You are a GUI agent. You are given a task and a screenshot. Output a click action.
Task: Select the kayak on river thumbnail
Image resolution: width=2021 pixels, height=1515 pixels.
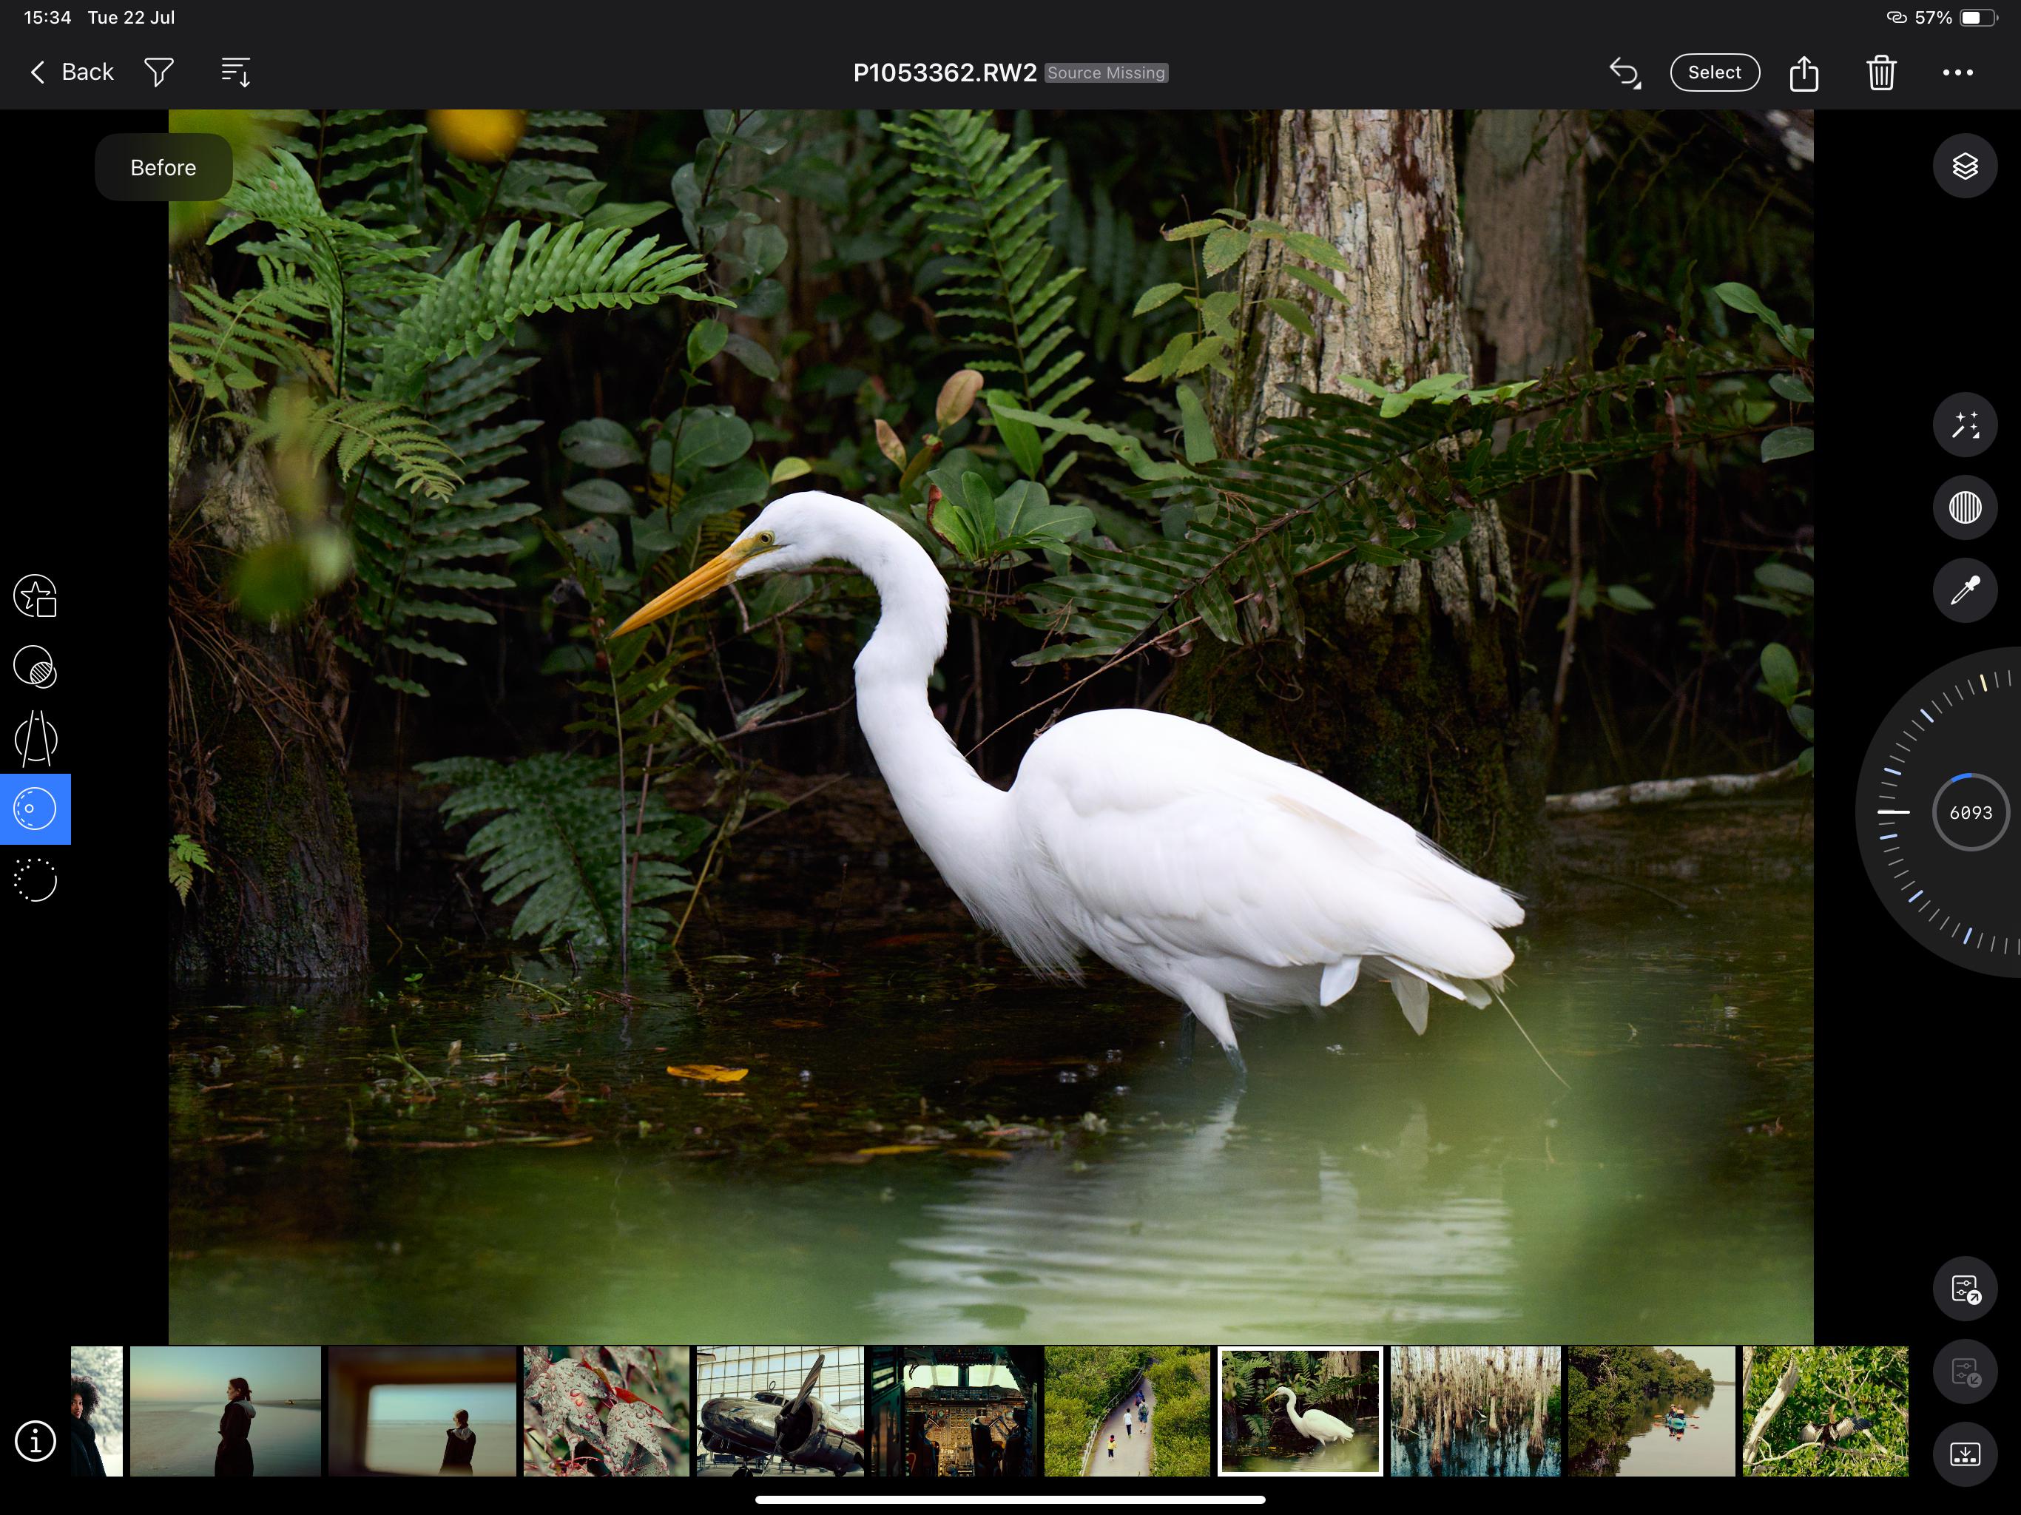coord(1651,1411)
